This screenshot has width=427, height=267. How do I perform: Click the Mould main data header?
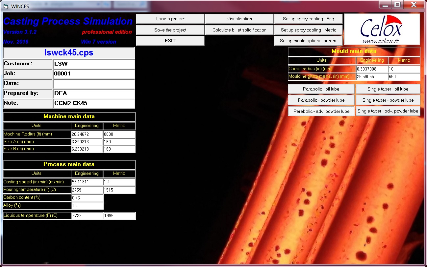click(354, 51)
